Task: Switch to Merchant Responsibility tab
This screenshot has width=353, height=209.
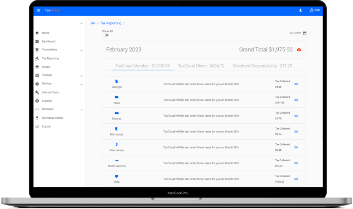Action: (262, 66)
